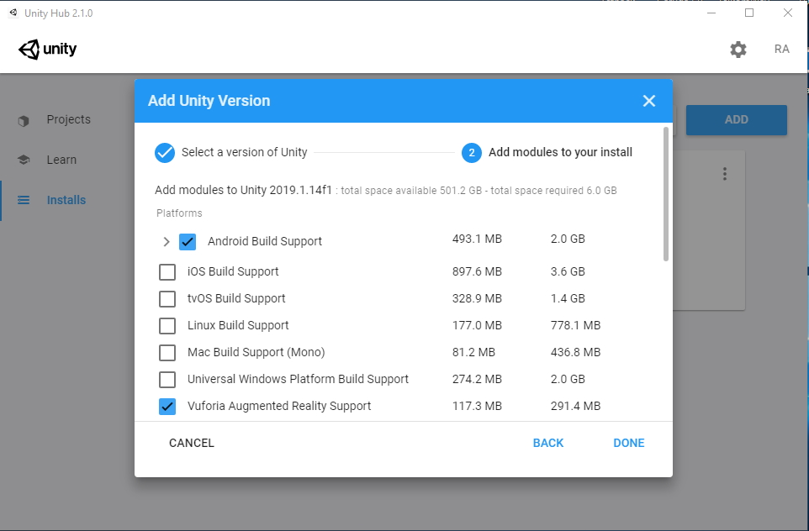Click 'Add modules to Unity 2019.1.14f1' text
Viewport: 809px width, 531px height.
[243, 190]
